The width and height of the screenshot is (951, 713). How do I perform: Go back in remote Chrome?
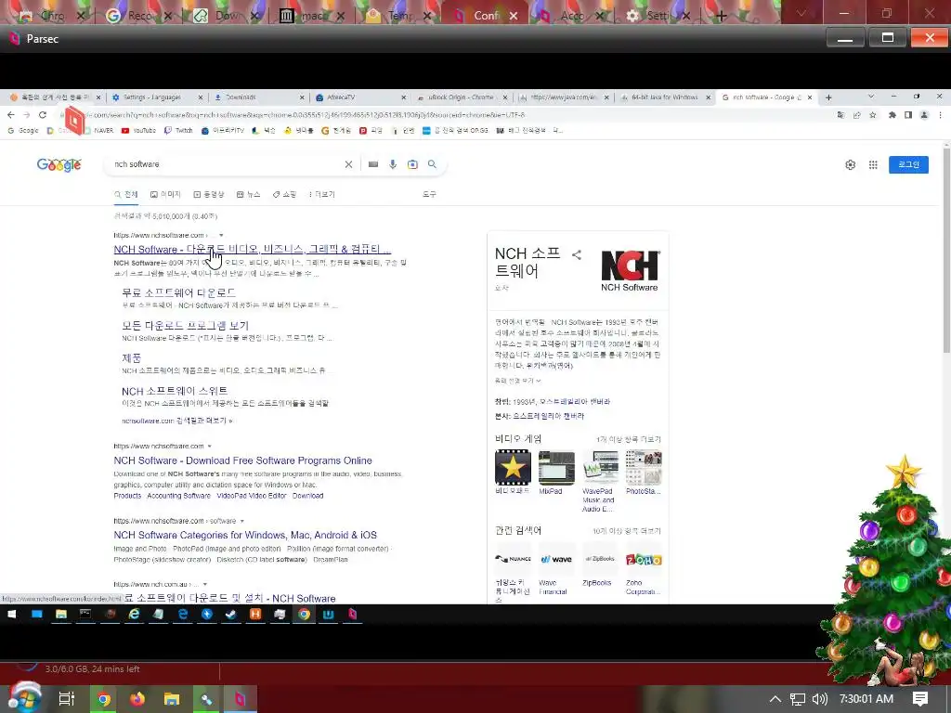11,114
